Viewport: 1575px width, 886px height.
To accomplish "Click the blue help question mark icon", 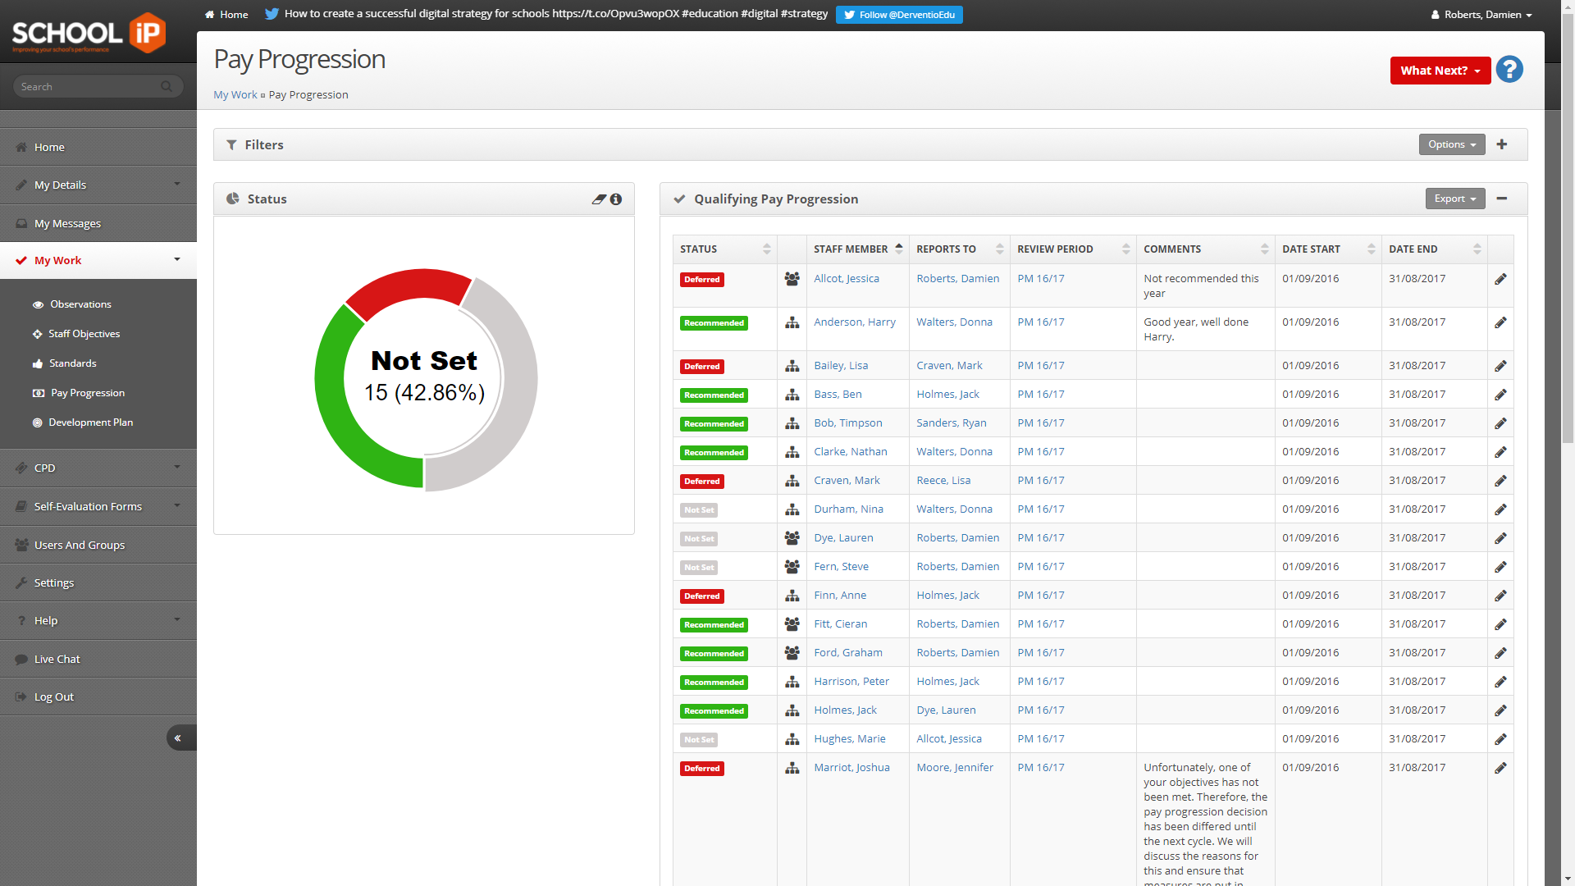I will (x=1509, y=70).
